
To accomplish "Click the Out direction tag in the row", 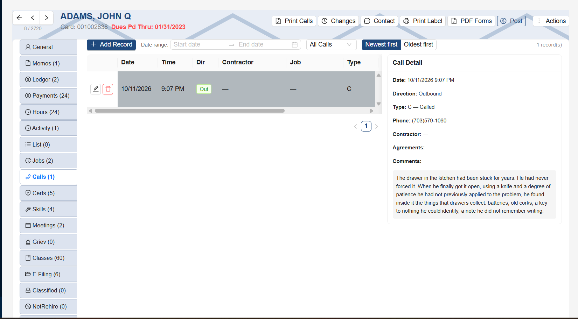I will 204,89.
